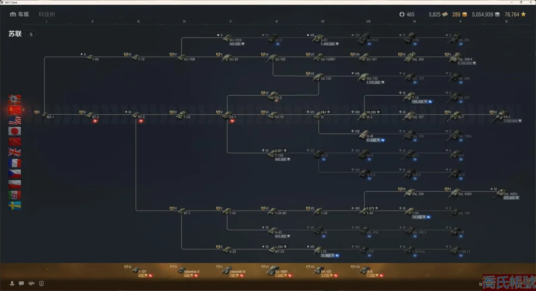Image resolution: width=536 pixels, height=291 pixels.
Task: Select the France nation flag
Action: pyautogui.click(x=15, y=163)
